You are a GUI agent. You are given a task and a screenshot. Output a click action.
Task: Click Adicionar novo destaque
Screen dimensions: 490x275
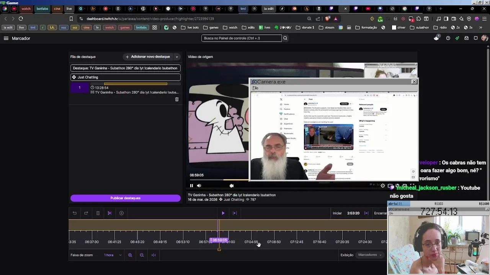(x=148, y=57)
